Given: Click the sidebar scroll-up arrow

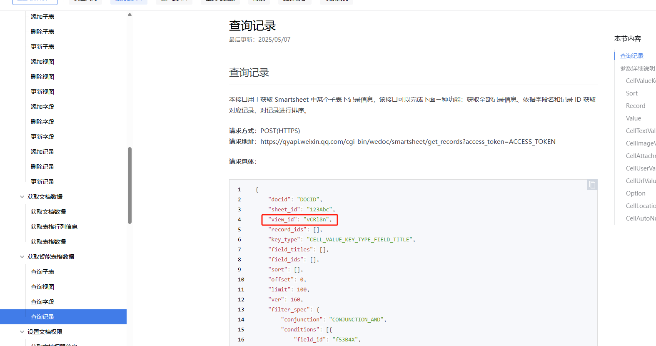Looking at the screenshot, I should tap(130, 15).
